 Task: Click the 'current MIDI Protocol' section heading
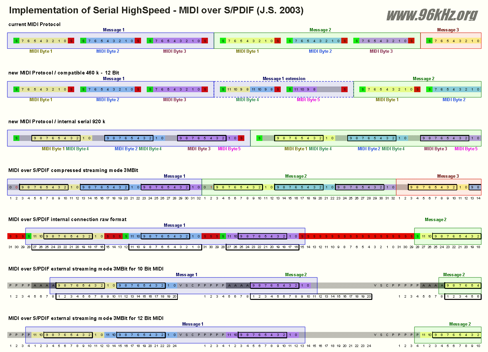pyautogui.click(x=34, y=24)
